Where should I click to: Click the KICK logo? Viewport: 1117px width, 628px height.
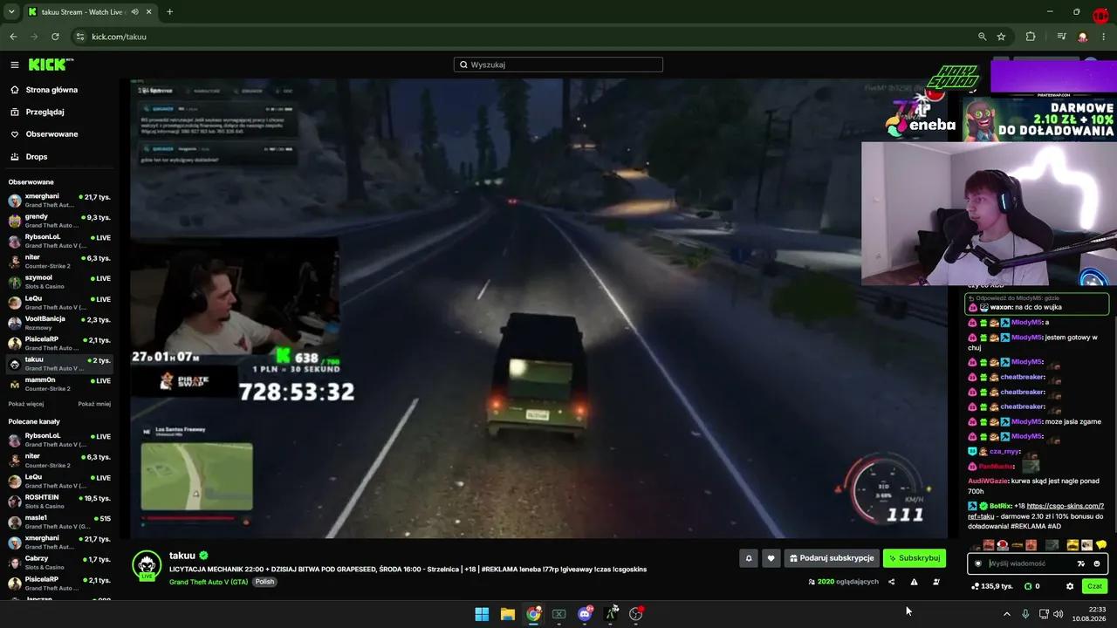[x=50, y=65]
